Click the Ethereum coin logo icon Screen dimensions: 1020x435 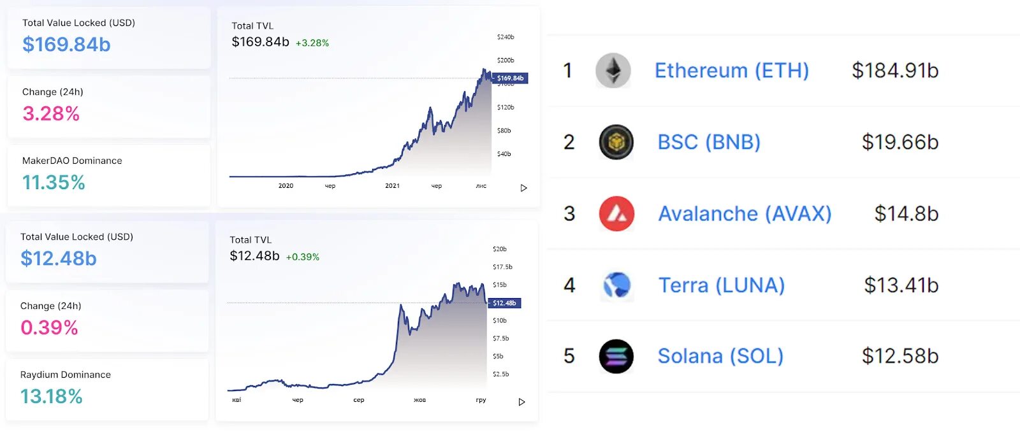point(613,71)
